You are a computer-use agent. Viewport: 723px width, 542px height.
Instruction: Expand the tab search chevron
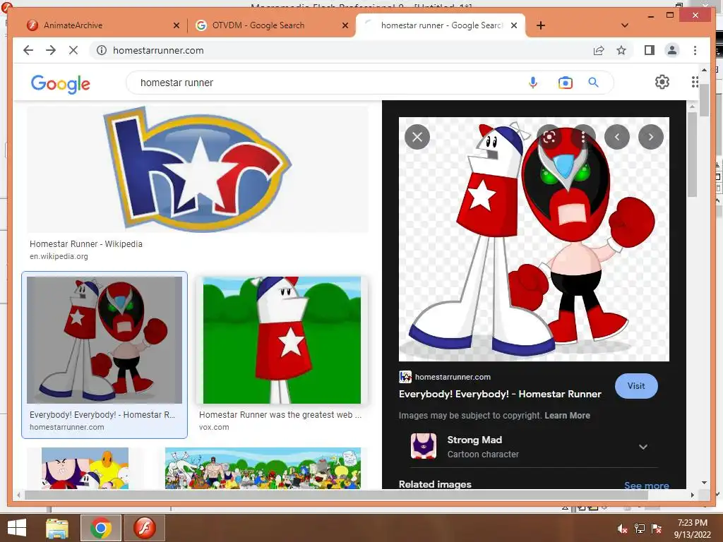pos(625,25)
